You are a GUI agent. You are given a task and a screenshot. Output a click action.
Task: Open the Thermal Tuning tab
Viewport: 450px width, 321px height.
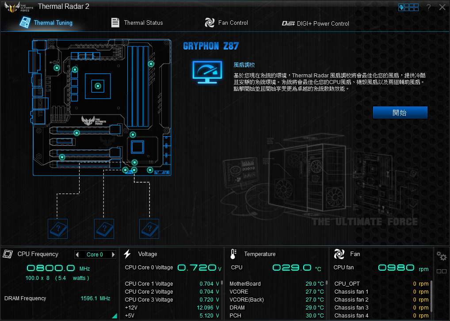47,23
